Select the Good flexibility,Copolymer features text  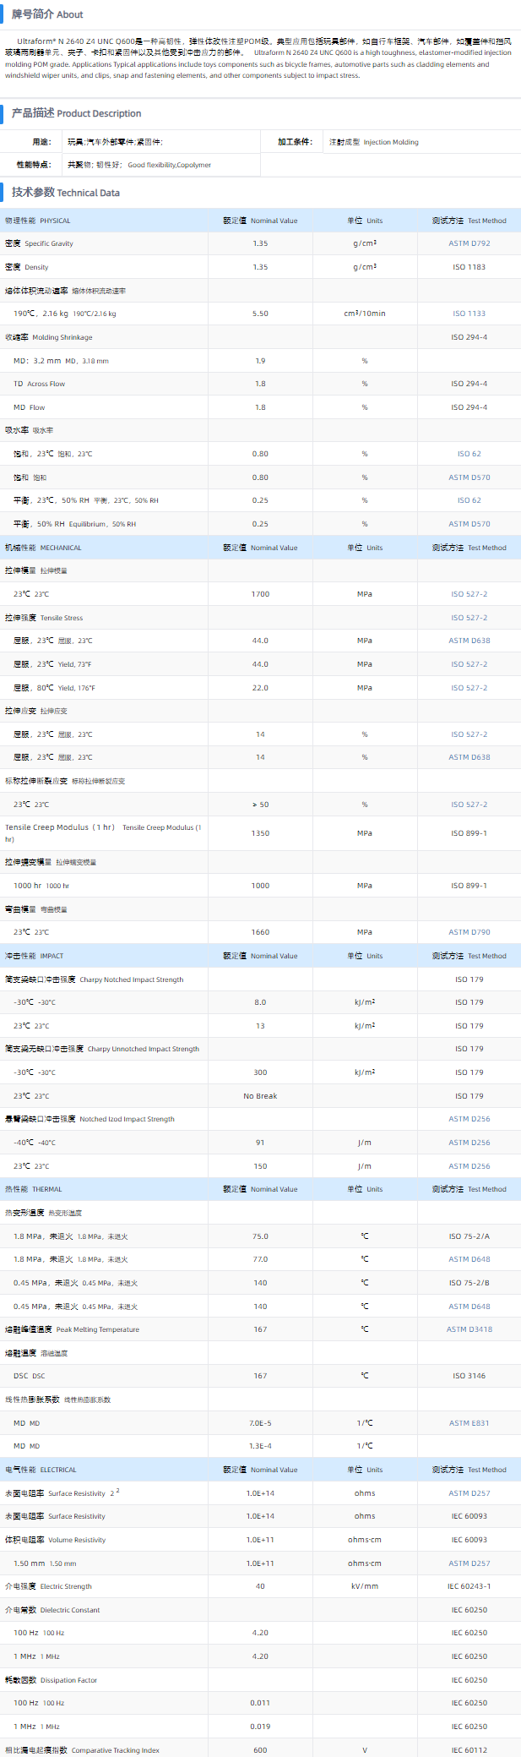coord(170,165)
